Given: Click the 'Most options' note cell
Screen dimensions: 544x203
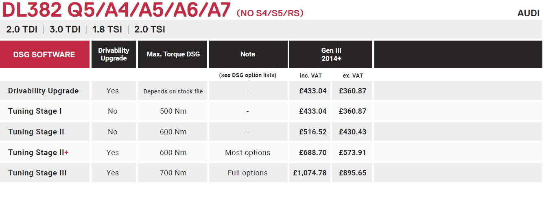Looking at the screenshot, I should point(248,152).
